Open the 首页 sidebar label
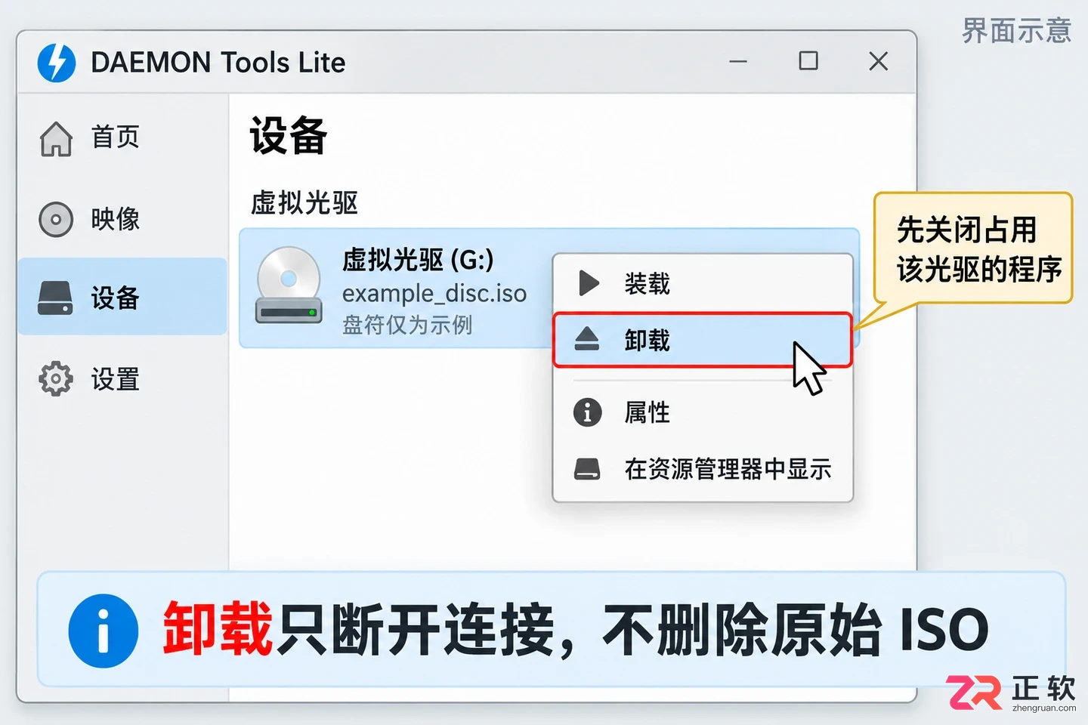 [x=116, y=137]
